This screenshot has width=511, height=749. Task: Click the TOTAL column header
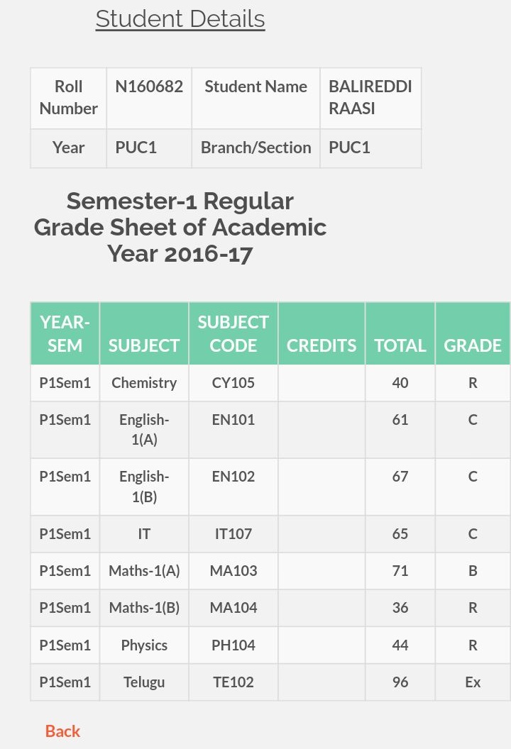[400, 333]
